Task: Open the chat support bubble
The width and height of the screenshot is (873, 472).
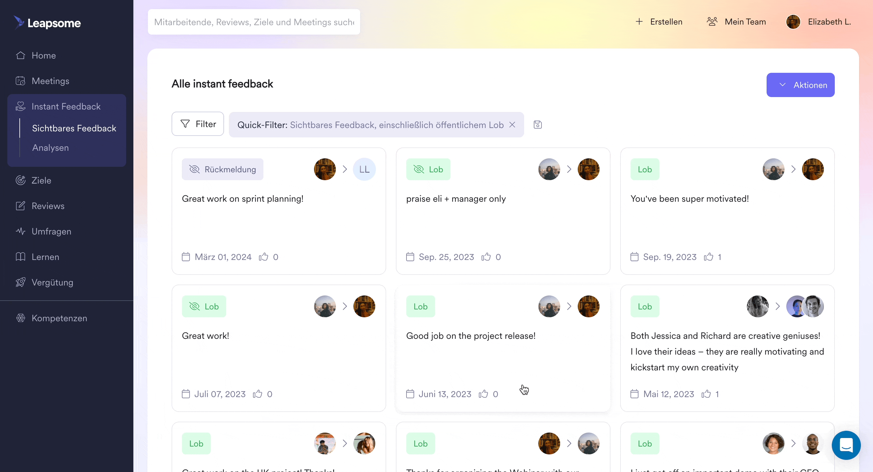Action: pyautogui.click(x=846, y=445)
